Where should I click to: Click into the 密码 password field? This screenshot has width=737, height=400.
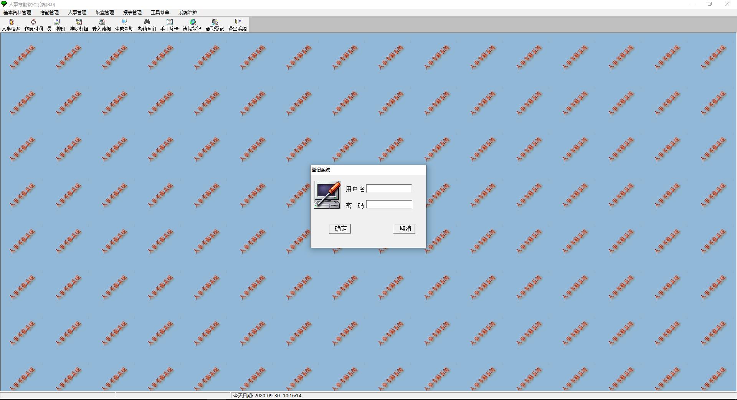(x=389, y=205)
